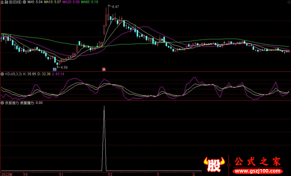This screenshot has height=176, width=291.
Task: Click the 财 marker below the chart low
Action: click(55, 69)
